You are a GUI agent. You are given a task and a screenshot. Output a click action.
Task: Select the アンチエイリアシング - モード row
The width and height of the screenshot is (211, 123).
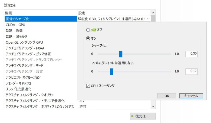click(x=41, y=66)
